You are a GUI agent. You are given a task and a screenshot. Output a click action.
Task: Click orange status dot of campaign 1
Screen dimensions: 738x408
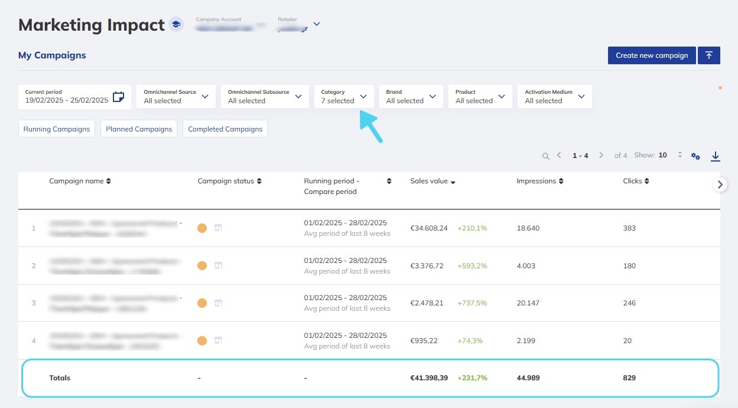[x=202, y=228]
